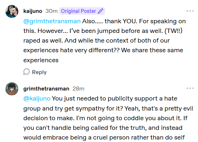The image size is (198, 142).
Task: Click the "(TW!!)" text in kaijuno's comment
Action: click(x=174, y=31)
